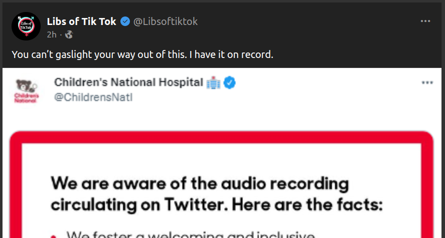Click the "We are aware of the audio recording" headline
445x238 pixels.
[x=200, y=183]
